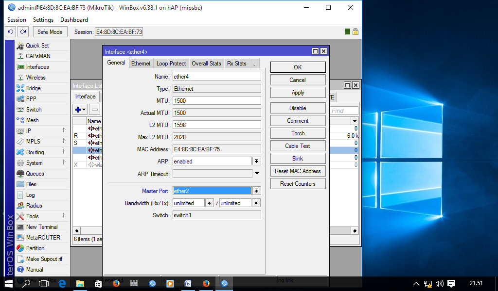Open the Dashboard menu

coord(74,19)
